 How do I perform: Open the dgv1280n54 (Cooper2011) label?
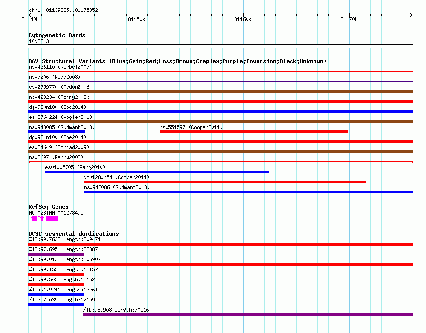tap(117, 177)
